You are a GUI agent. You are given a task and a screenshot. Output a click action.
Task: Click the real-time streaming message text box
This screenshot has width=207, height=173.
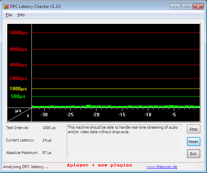[125, 141]
